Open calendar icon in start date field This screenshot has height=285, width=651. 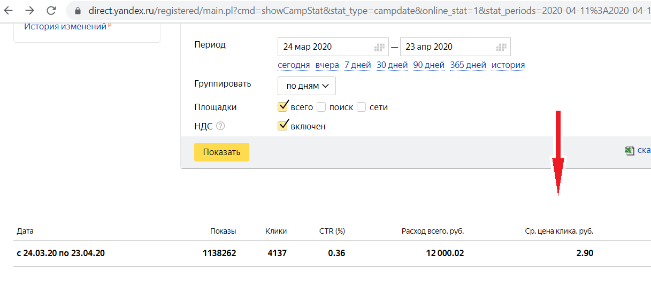pos(379,47)
